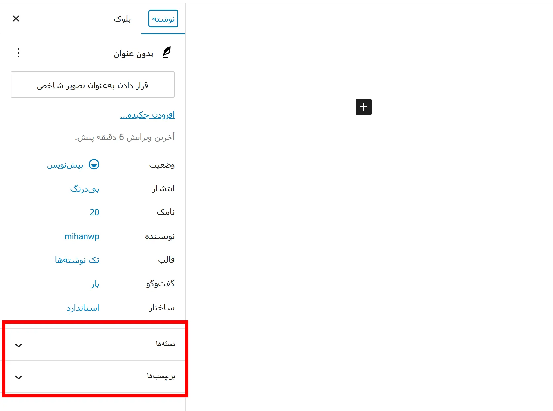The width and height of the screenshot is (553, 411).
Task: Toggle discussion setting باز
Action: point(95,284)
